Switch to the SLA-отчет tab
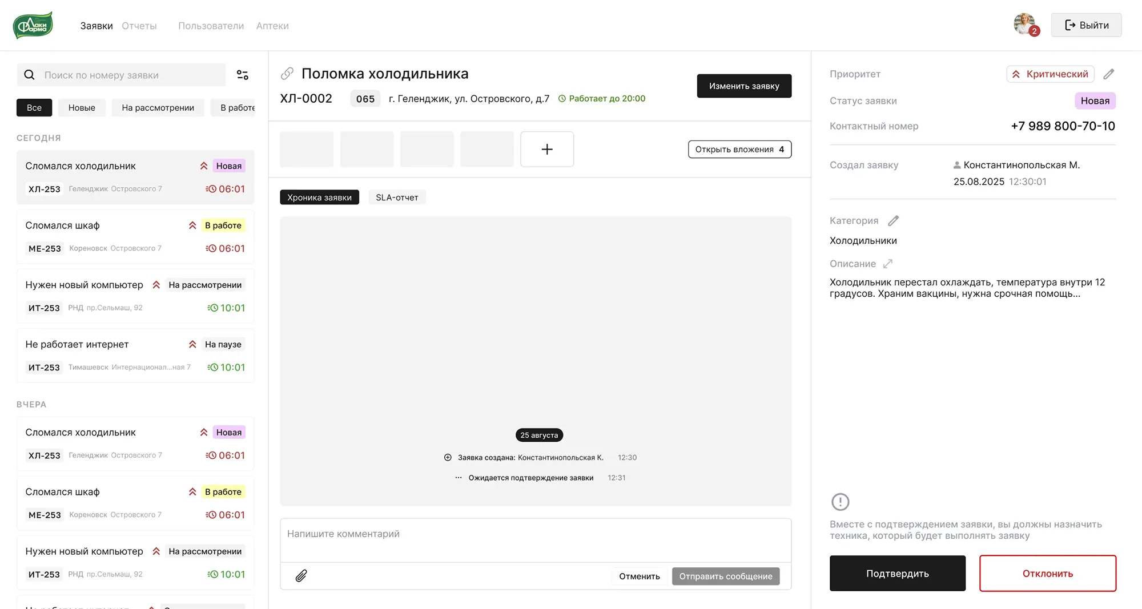This screenshot has width=1142, height=609. pos(397,197)
